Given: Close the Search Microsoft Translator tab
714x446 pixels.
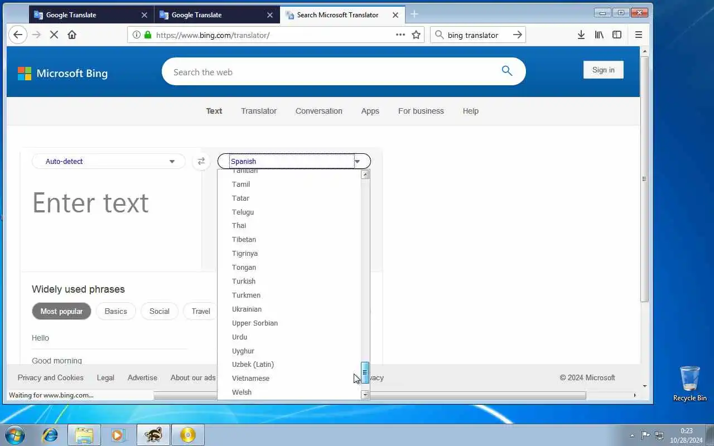Looking at the screenshot, I should coord(395,15).
